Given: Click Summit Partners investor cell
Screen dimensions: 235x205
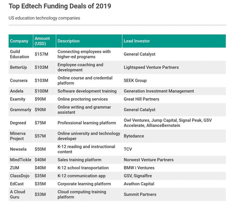Looking at the screenshot, I should [x=174, y=194].
